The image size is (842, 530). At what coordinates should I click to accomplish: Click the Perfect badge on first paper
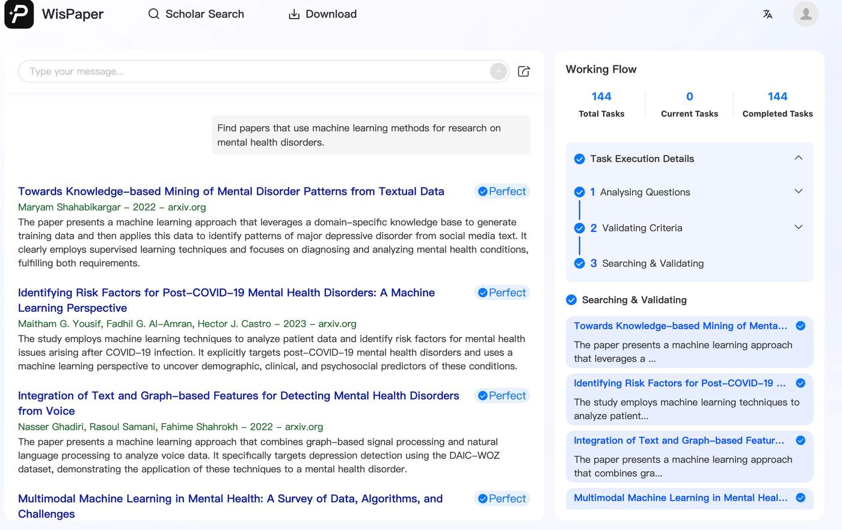point(502,191)
